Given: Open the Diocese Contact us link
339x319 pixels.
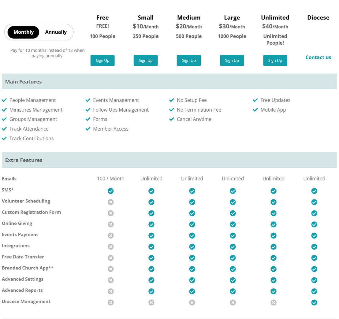Looking at the screenshot, I should coord(318,57).
